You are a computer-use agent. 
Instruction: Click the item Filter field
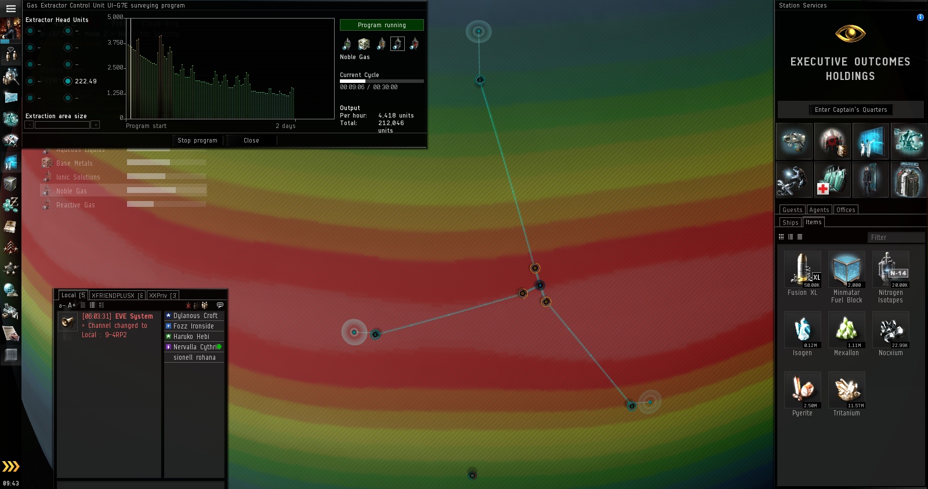point(896,237)
